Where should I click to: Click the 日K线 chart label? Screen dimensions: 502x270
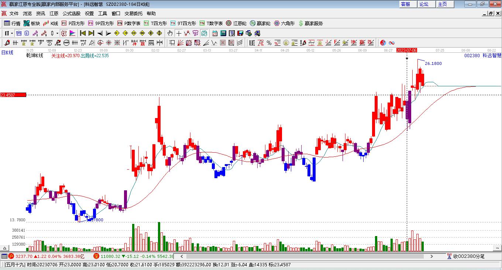pyautogui.click(x=7, y=52)
